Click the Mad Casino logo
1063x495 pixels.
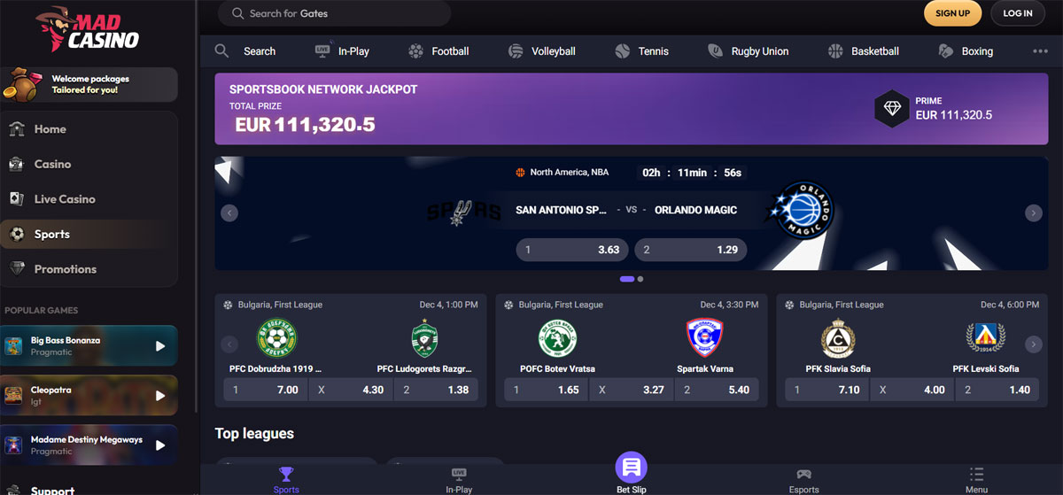pos(87,32)
